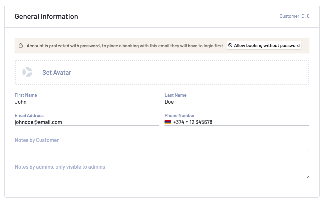
Task: Click the prohibited icon on the allow booking button
Action: pos(230,45)
